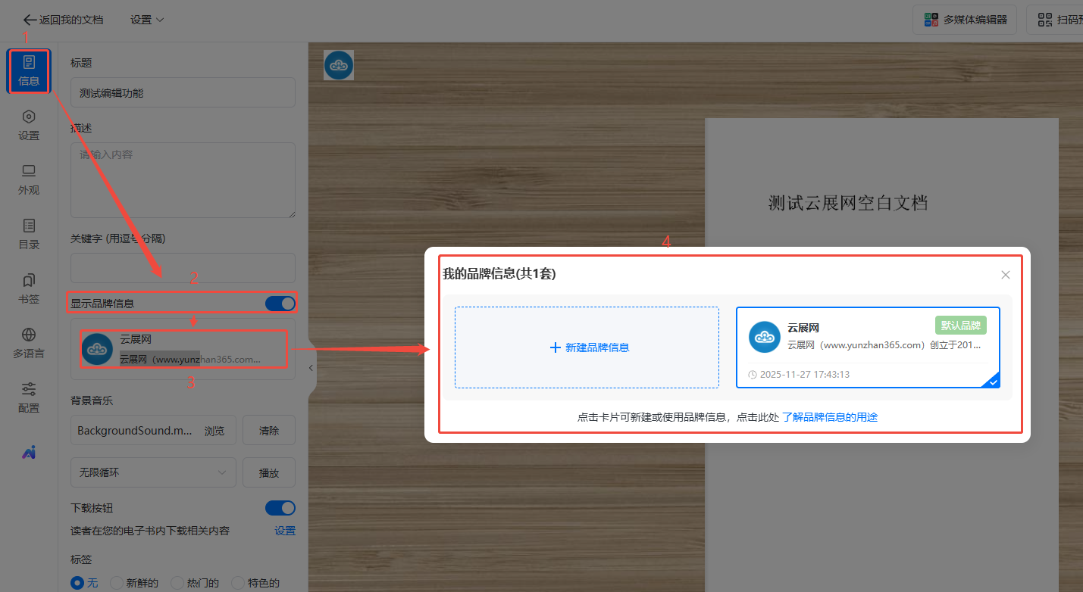The height and width of the screenshot is (592, 1083).
Task: Open the 目录 sidebar panel
Action: (x=29, y=234)
